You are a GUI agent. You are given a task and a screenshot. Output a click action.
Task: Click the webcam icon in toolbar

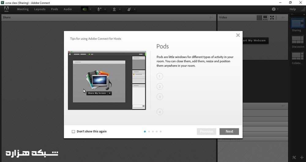[x=114, y=9]
